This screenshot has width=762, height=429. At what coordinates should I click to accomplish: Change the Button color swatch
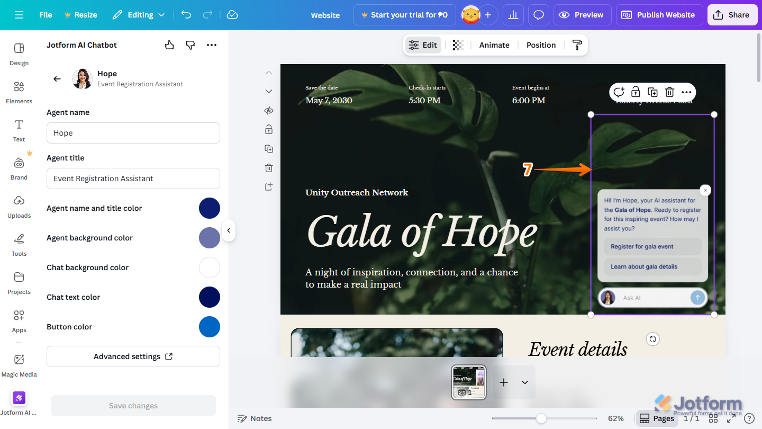(x=210, y=327)
